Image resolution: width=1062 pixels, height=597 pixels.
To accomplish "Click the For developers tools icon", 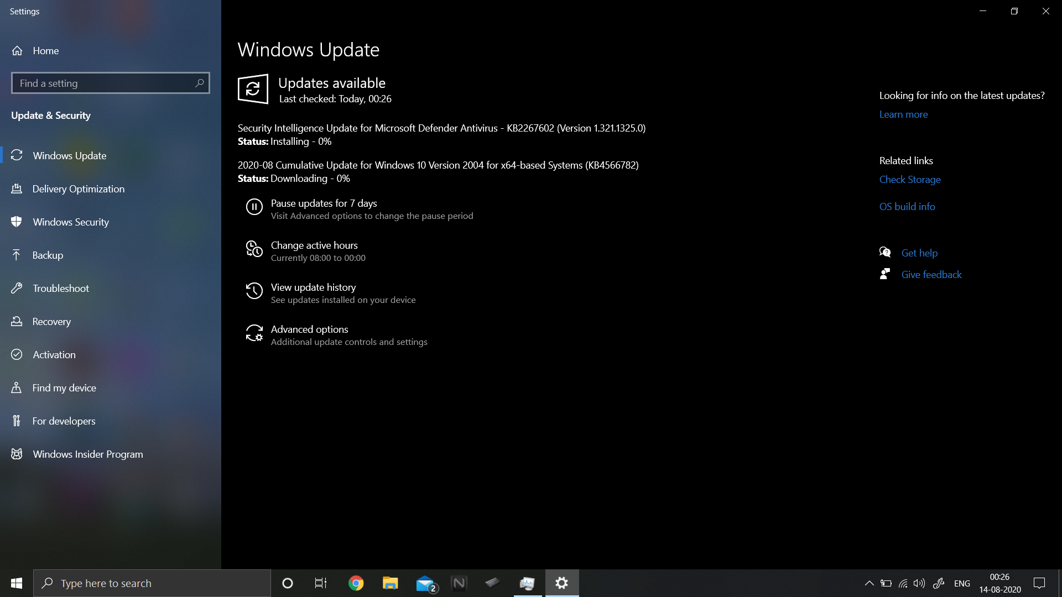I will click(17, 421).
